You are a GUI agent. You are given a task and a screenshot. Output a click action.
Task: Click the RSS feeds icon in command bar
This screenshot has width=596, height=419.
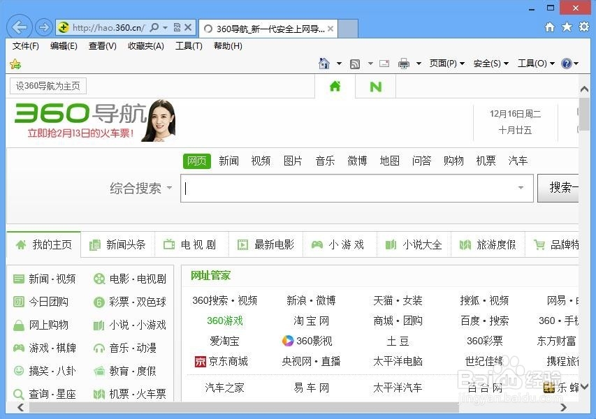355,64
